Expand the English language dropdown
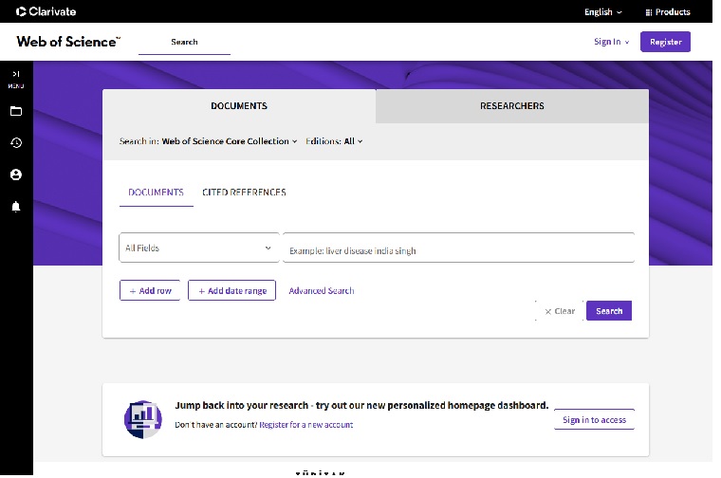 (602, 12)
